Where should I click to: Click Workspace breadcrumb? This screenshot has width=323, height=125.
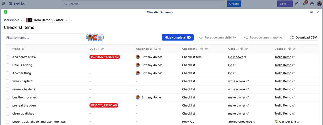[12, 20]
